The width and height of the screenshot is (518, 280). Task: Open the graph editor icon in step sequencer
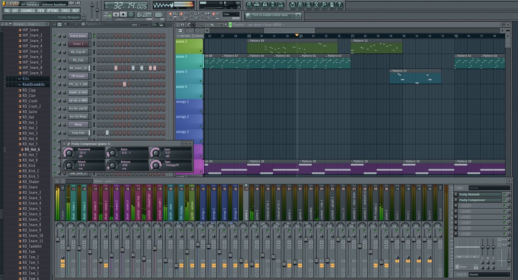154,25
